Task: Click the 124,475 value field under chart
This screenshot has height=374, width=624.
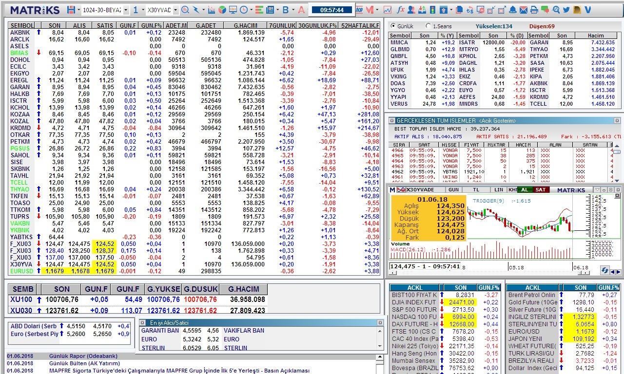Action: (425, 266)
